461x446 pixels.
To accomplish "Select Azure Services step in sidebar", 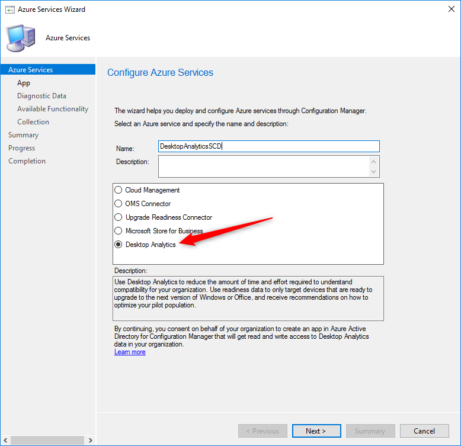I will (x=48, y=70).
